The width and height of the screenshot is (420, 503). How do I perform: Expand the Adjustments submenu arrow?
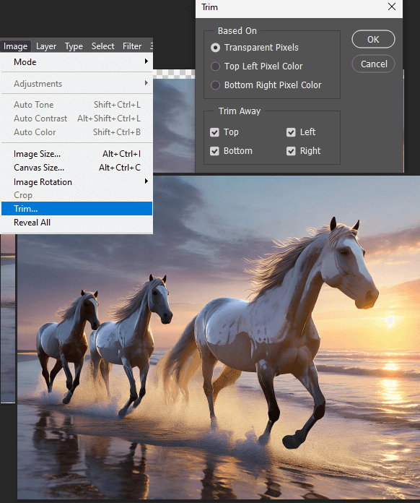point(146,83)
